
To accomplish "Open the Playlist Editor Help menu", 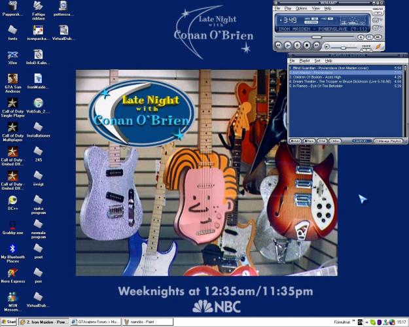I will (329, 61).
